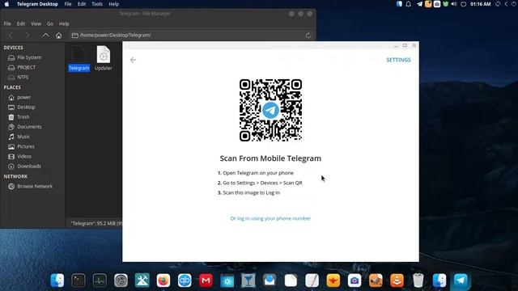Image resolution: width=518 pixels, height=291 pixels.
Task: Open Tools menu in top menu bar
Action: [97, 4]
